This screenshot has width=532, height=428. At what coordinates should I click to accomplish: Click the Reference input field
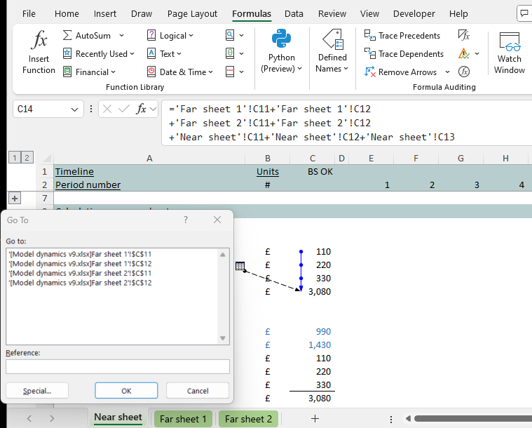click(x=117, y=366)
